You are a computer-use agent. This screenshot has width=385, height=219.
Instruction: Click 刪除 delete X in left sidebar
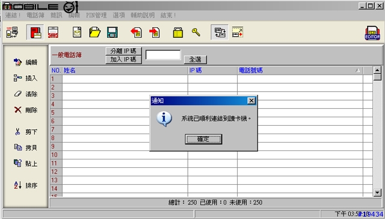coord(25,109)
